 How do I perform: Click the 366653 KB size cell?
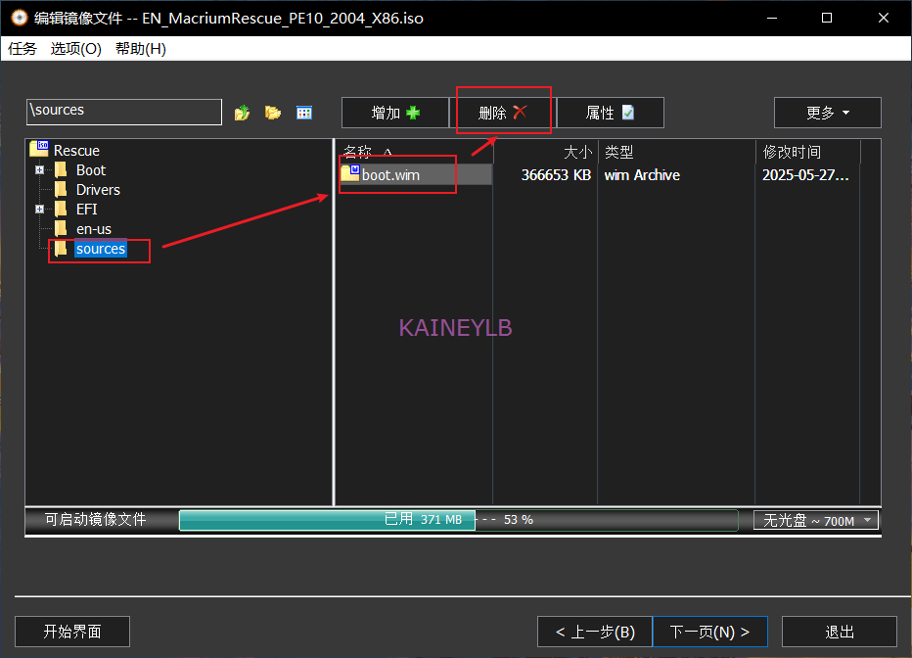click(556, 174)
